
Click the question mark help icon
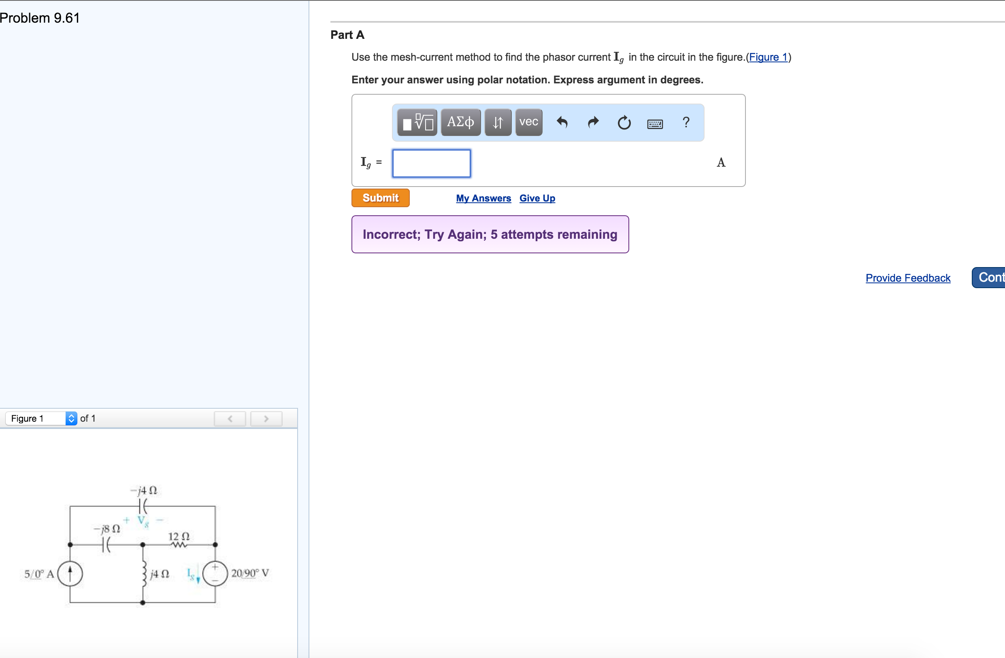686,122
